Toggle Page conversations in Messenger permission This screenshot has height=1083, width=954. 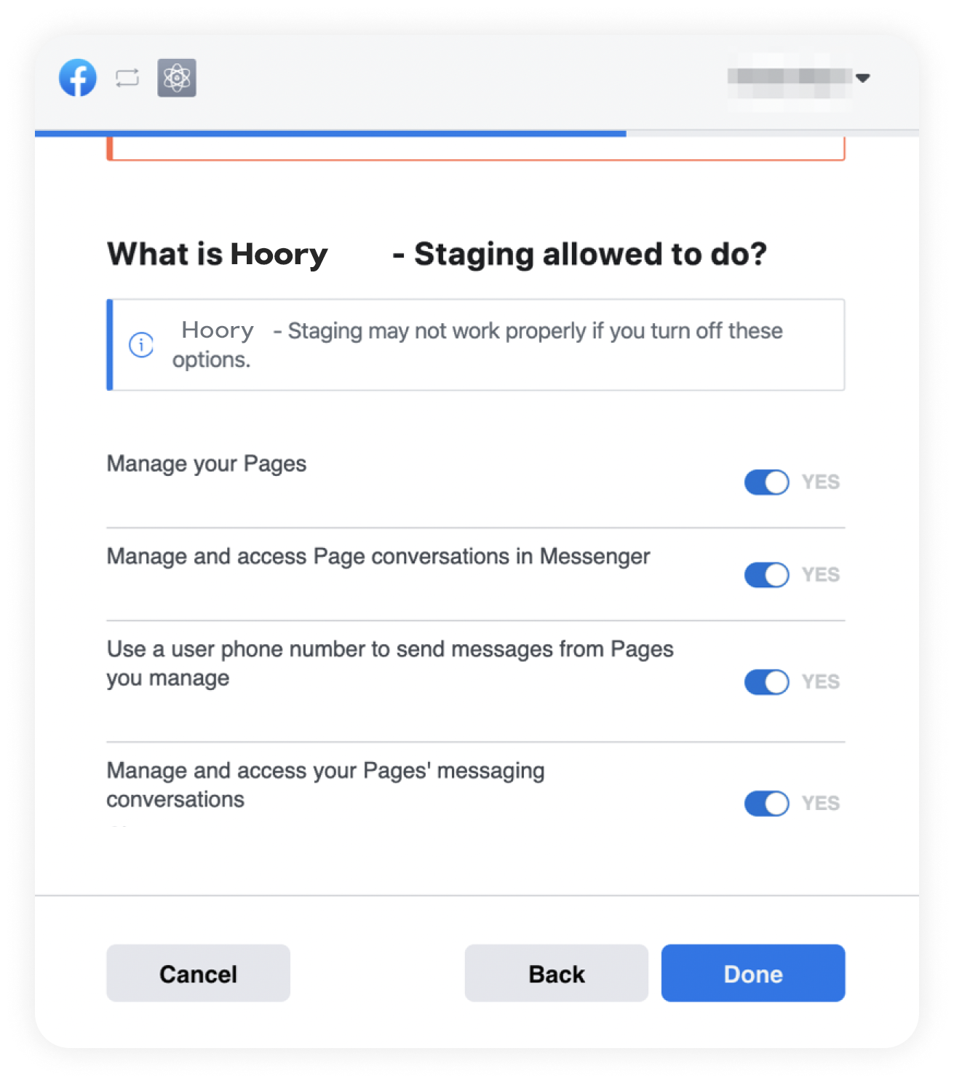pos(766,575)
